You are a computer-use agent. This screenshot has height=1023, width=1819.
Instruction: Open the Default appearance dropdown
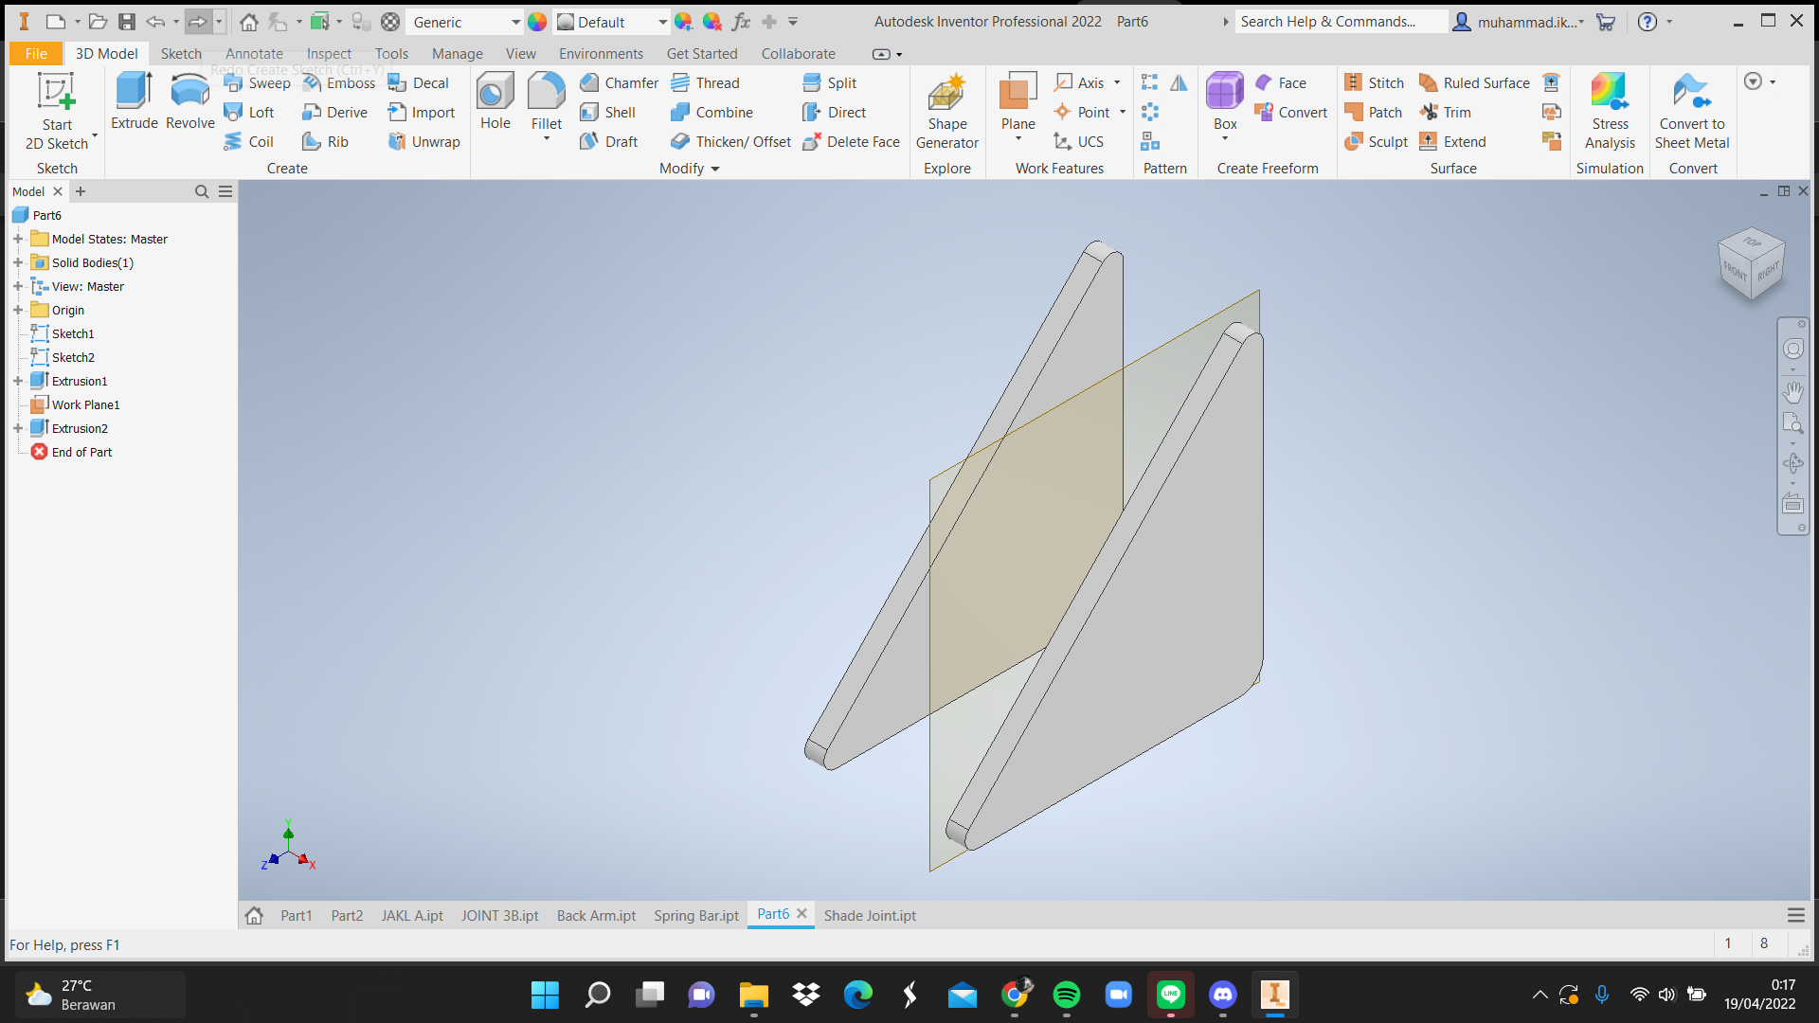[662, 22]
